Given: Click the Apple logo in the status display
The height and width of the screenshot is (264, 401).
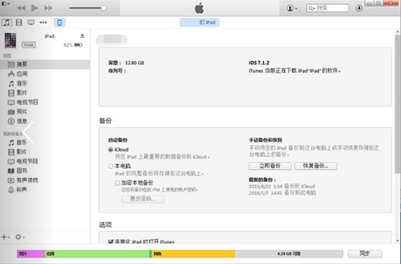Looking at the screenshot, I should point(199,8).
